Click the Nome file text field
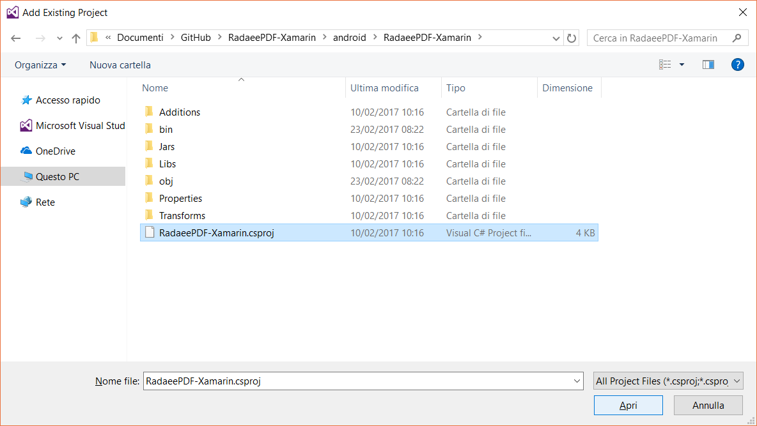Viewport: 757px width, 426px height. click(x=358, y=381)
